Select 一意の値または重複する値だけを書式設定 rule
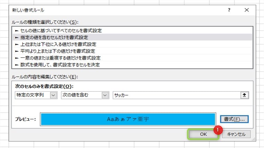Image resolution: width=264 pixels, height=148 pixels. 132,58
